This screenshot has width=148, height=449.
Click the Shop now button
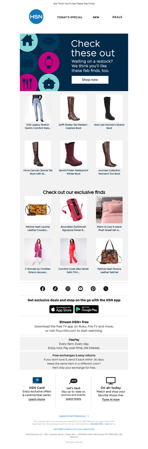click(90, 80)
